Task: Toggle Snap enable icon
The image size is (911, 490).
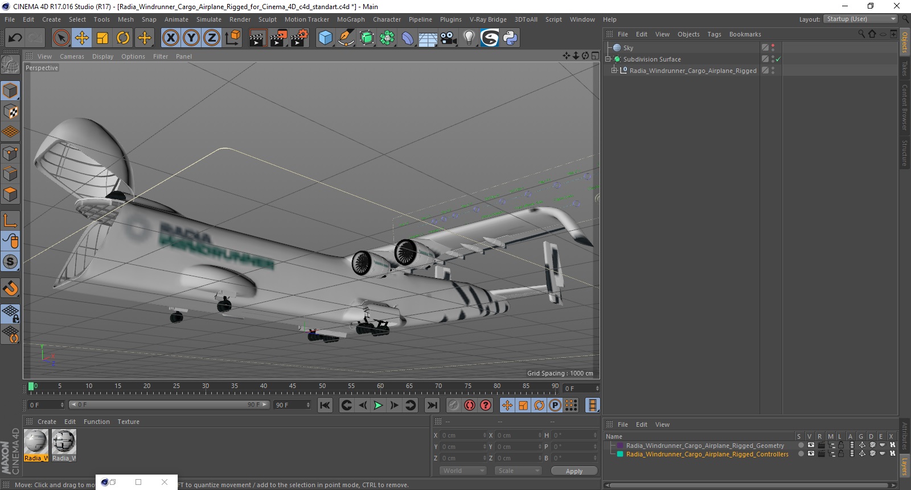Action: (10, 288)
